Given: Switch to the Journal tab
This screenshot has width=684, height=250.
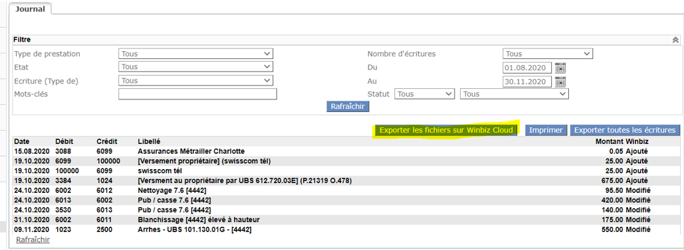Looking at the screenshot, I should [30, 9].
